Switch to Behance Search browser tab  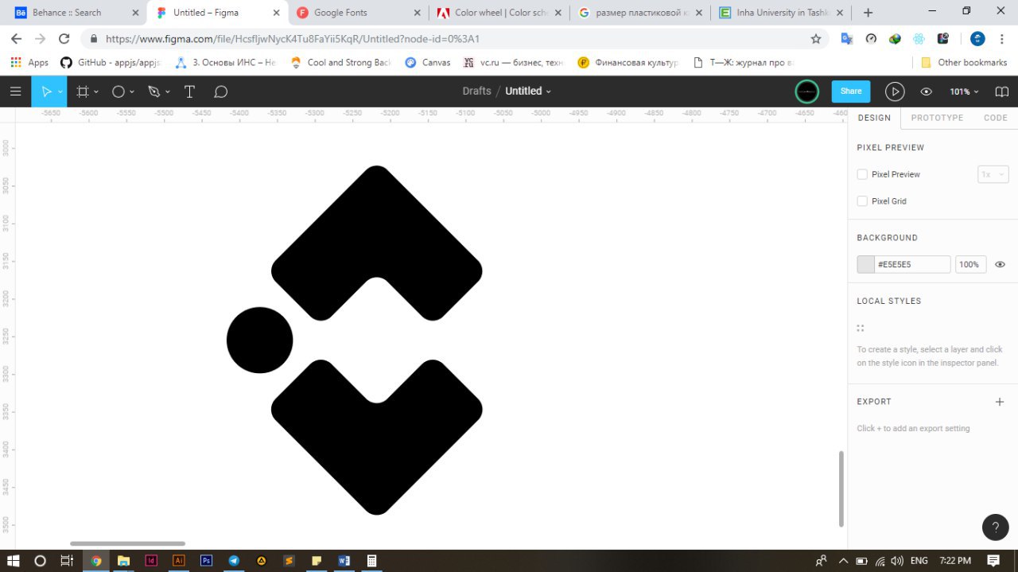point(73,13)
